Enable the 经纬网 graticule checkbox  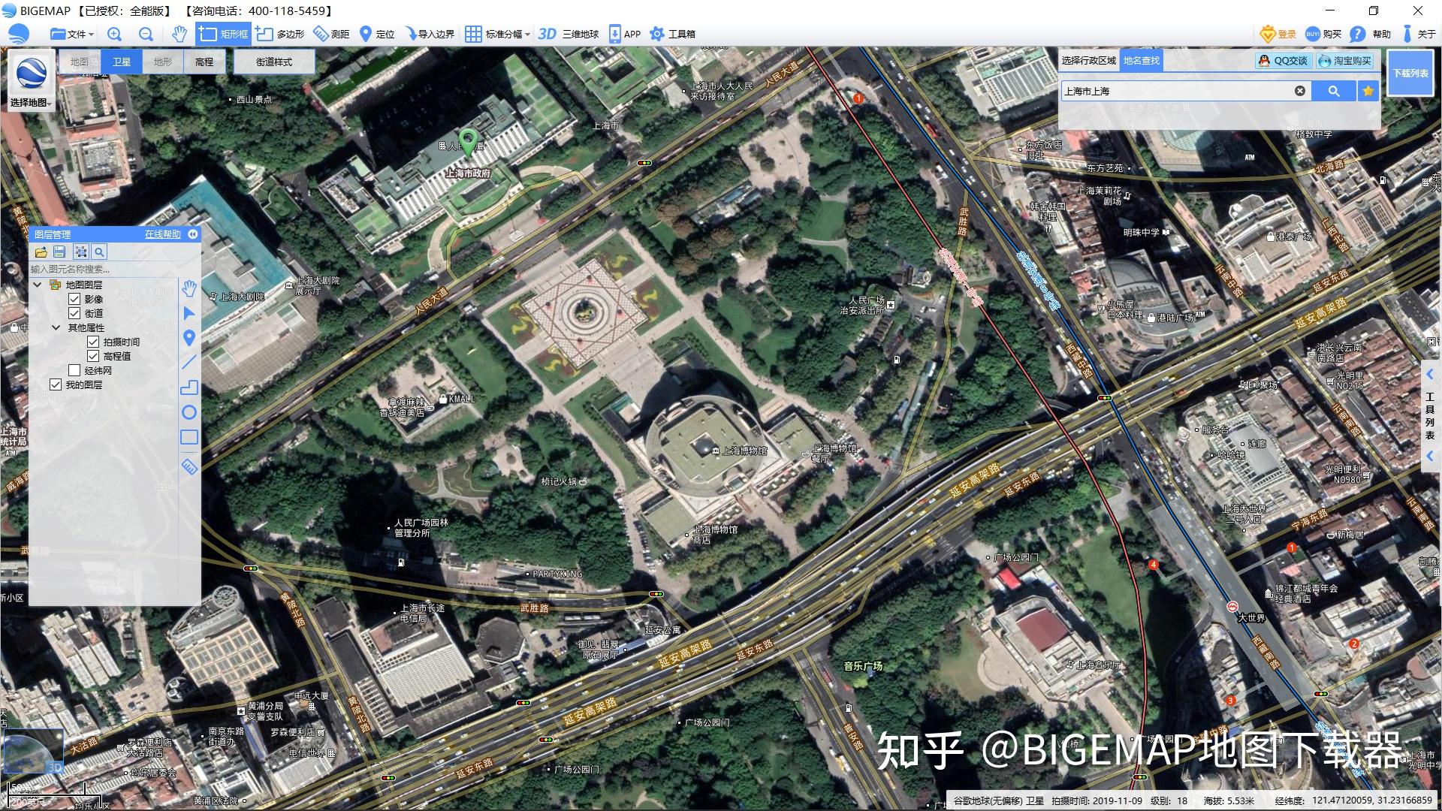tap(74, 370)
